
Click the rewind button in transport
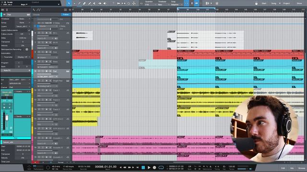point(125,167)
